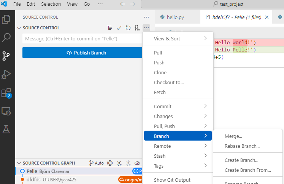Open the Testing flask icon
This screenshot has height=184, width=284.
point(6,129)
